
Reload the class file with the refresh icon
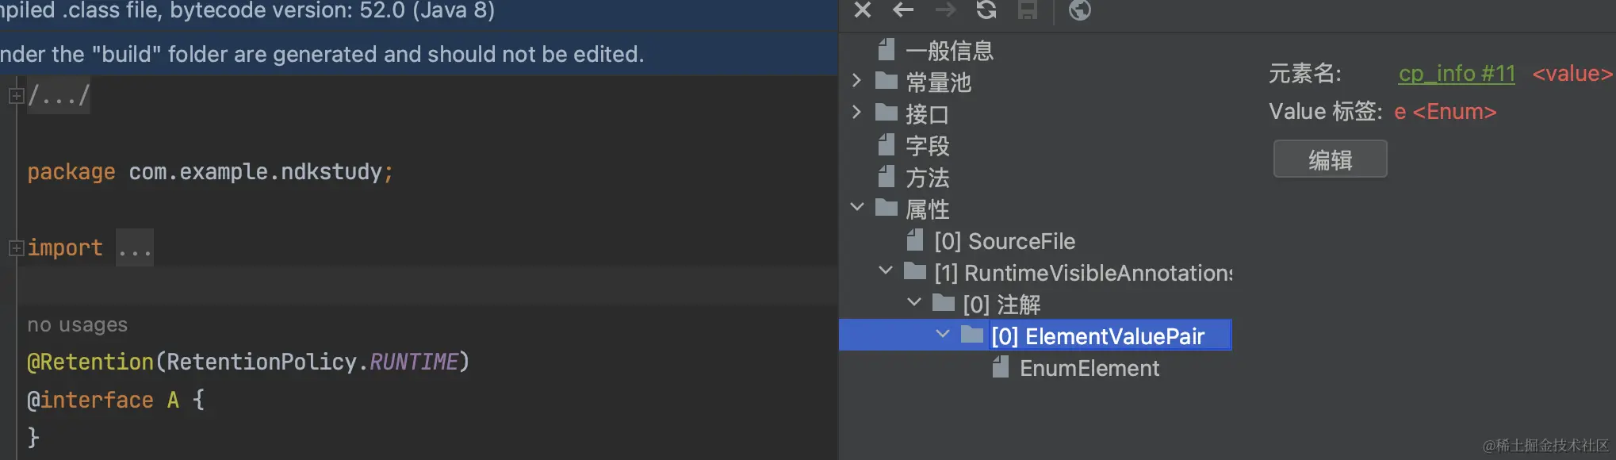click(986, 11)
